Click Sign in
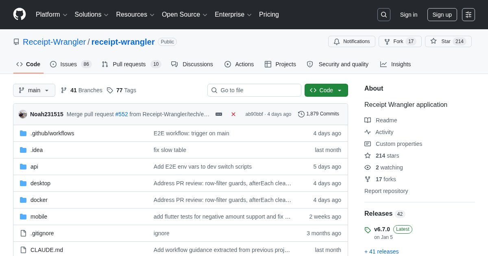The height and width of the screenshot is (256, 488). (x=409, y=15)
